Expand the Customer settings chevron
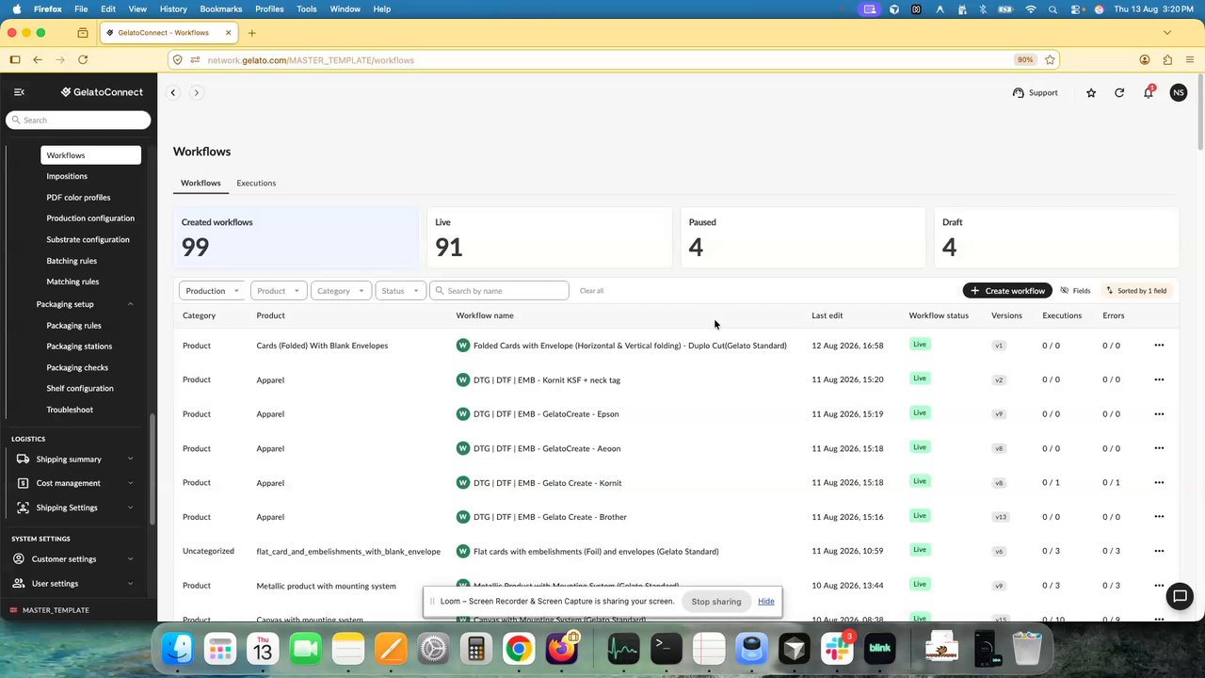The image size is (1205, 678). [130, 559]
